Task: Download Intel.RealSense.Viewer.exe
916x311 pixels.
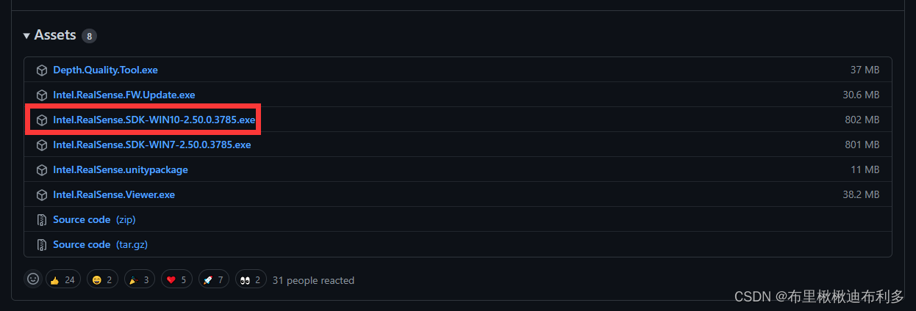Action: (114, 194)
